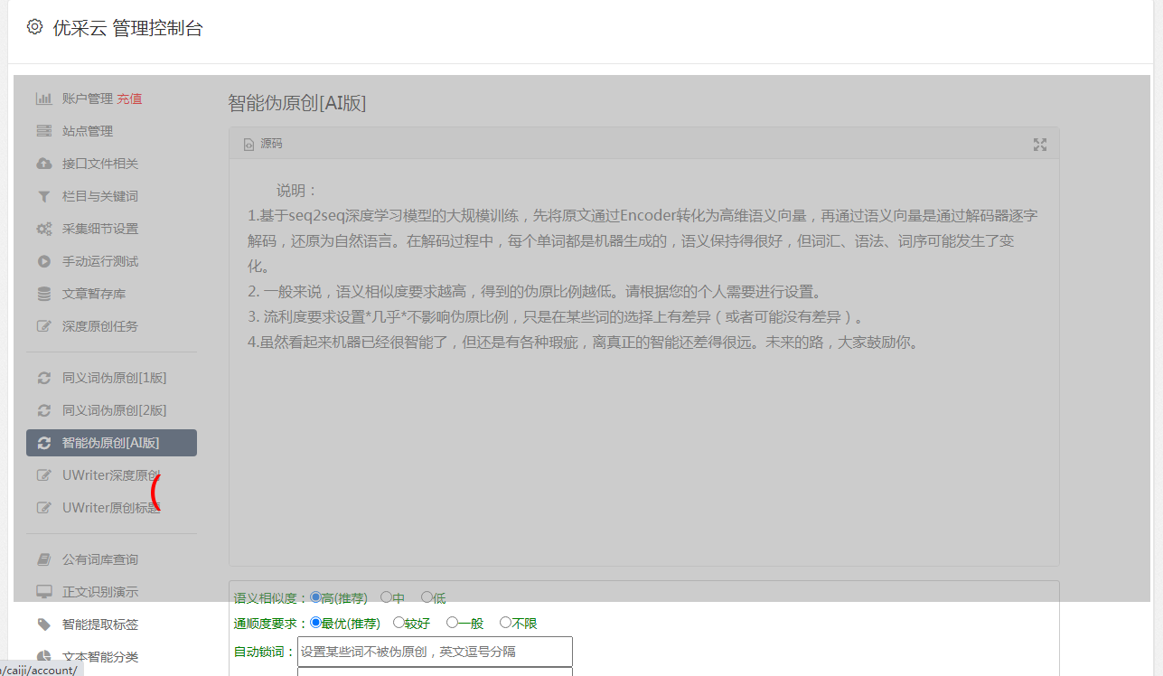The image size is (1163, 676).
Task: Open 正文识别演示 page
Action: tap(100, 592)
